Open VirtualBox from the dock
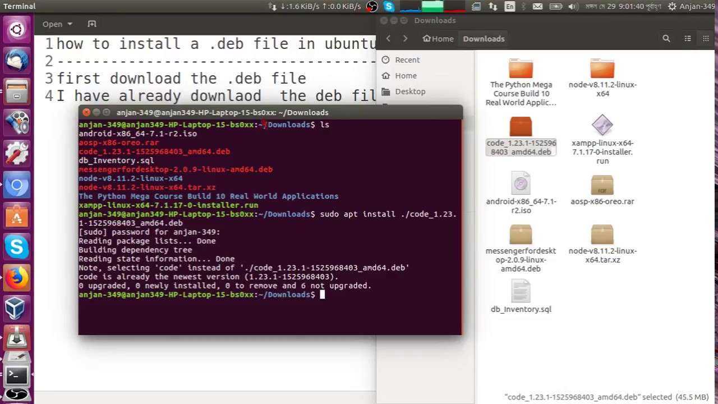 (x=16, y=308)
